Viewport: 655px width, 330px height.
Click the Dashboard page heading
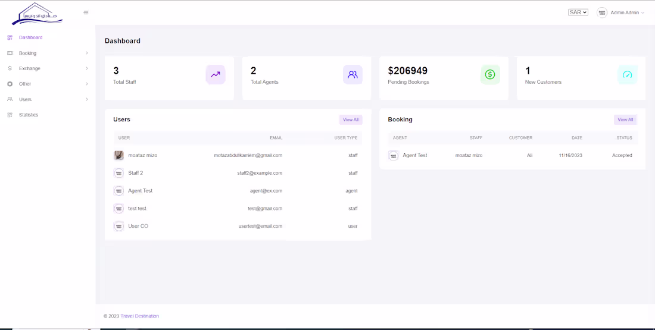pos(123,41)
